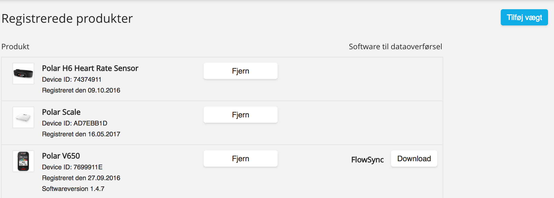Select the Polar H6 Heart Rate Sensor title
The image size is (554, 198).
90,68
